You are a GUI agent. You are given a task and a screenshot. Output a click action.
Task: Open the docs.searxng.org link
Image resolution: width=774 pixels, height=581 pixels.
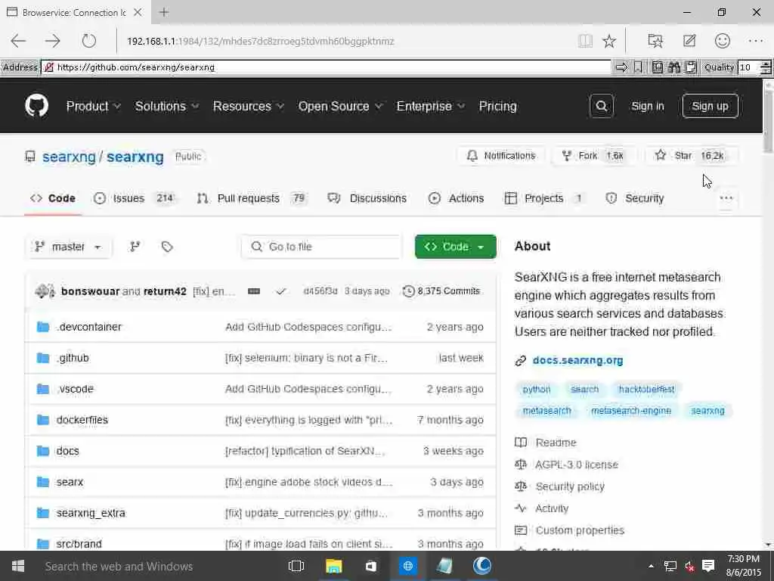pyautogui.click(x=577, y=360)
